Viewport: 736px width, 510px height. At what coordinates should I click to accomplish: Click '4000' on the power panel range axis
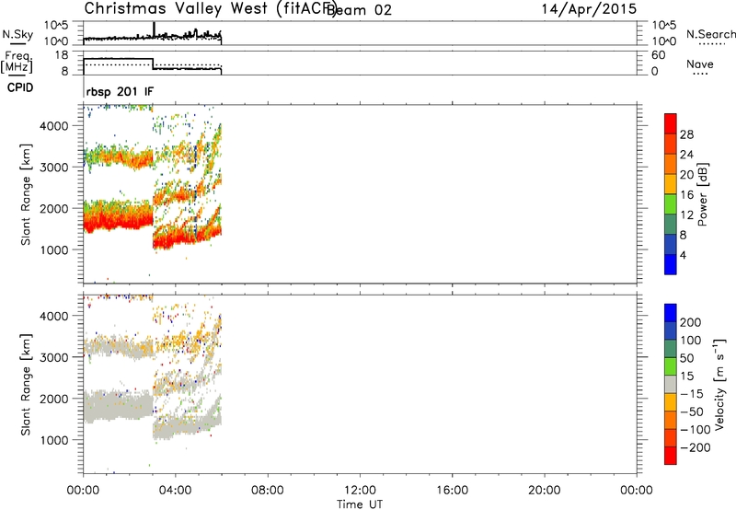pos(54,126)
